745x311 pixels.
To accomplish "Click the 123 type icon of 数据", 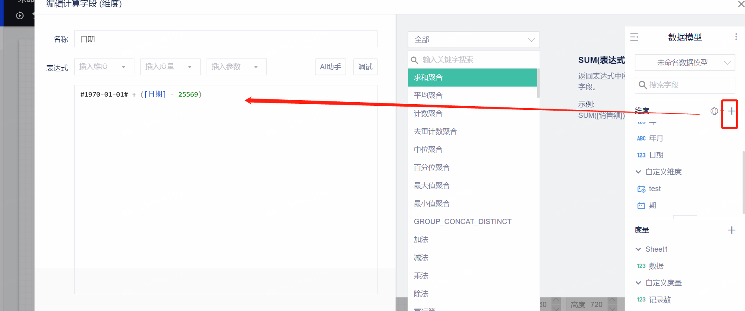I will point(641,266).
